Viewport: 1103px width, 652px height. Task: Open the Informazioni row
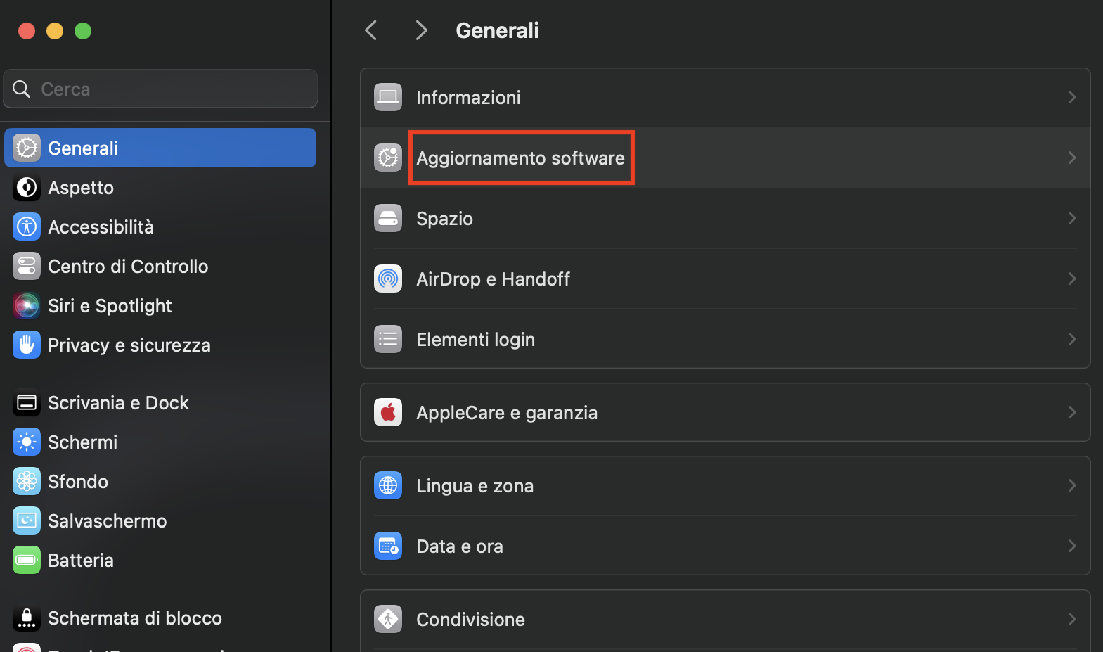(x=725, y=97)
